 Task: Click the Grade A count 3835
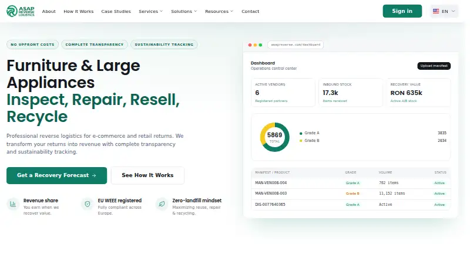tap(442, 133)
